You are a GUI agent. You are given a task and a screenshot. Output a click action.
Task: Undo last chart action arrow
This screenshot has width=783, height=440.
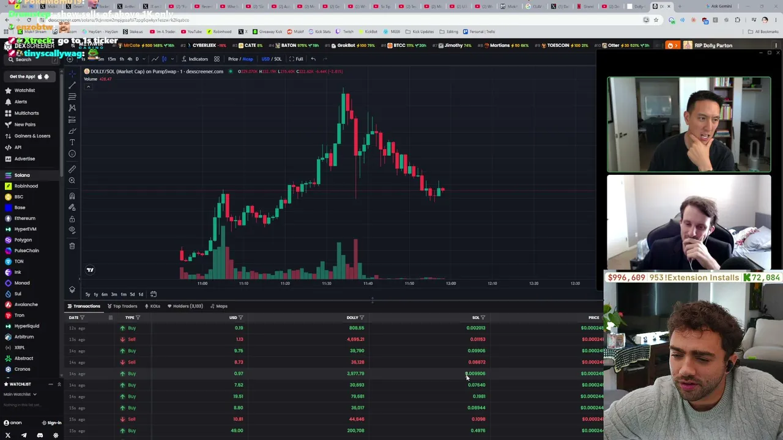point(313,59)
